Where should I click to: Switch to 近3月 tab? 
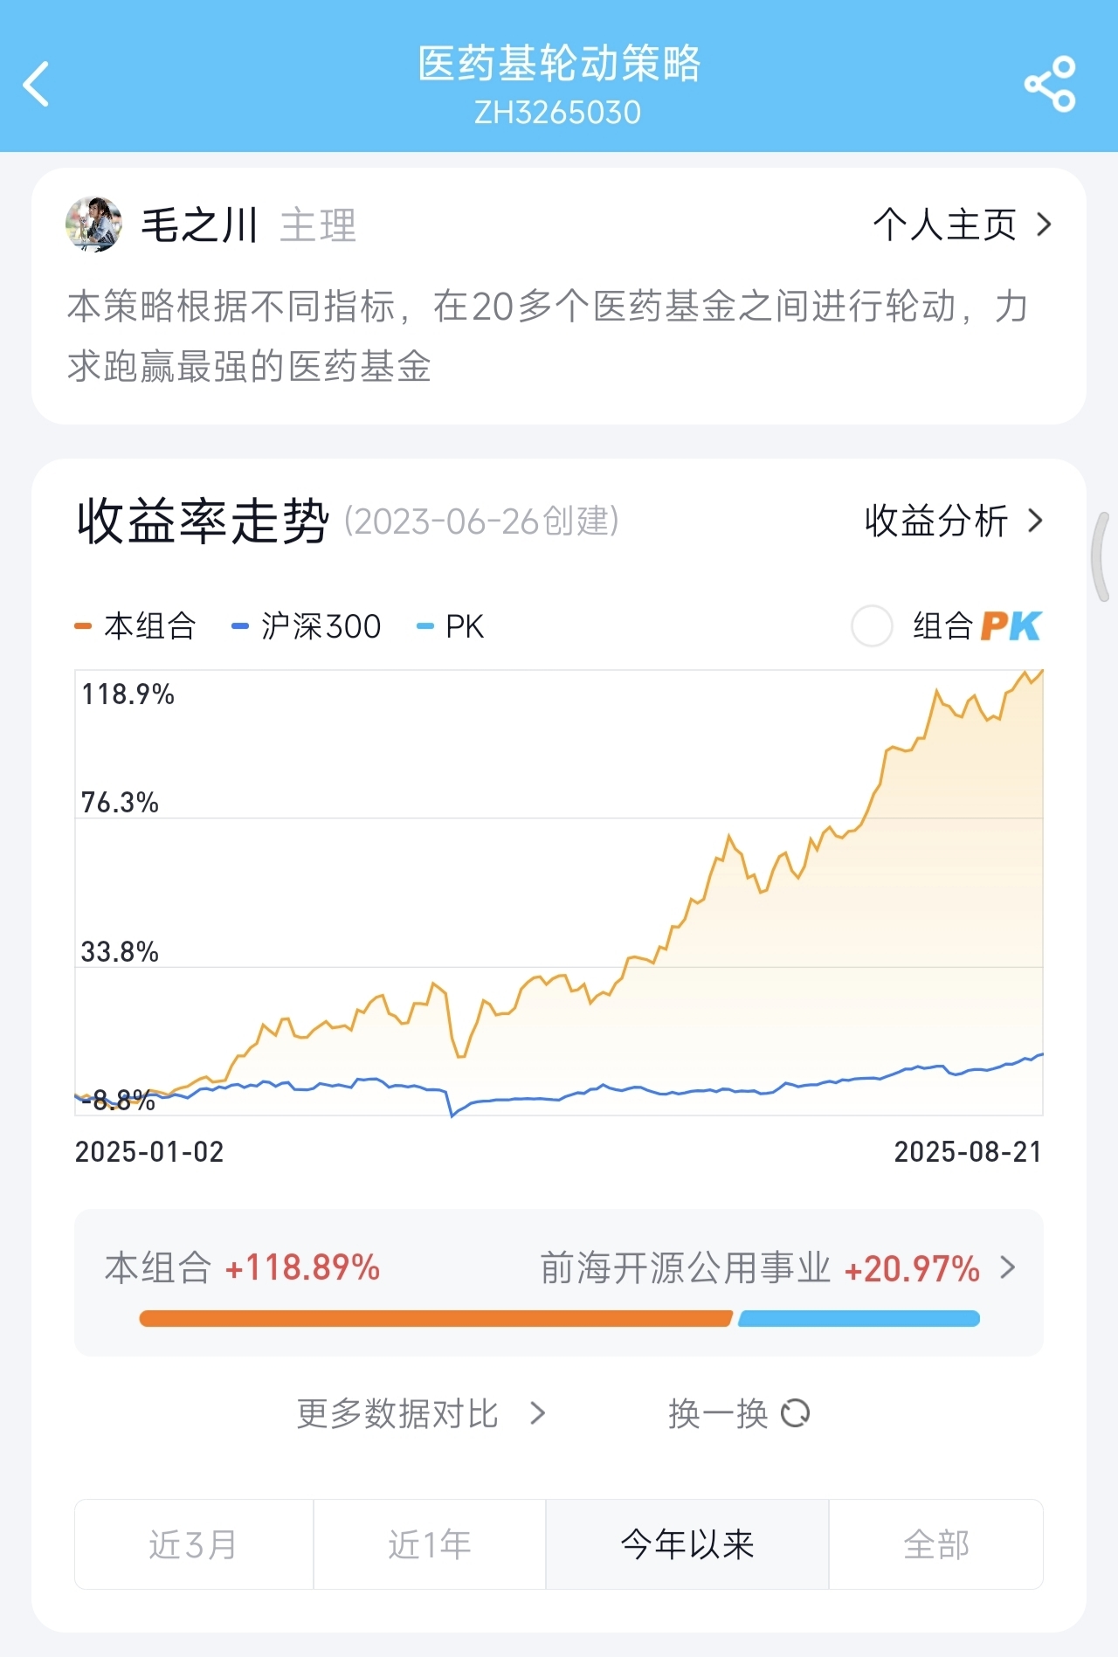194,1544
